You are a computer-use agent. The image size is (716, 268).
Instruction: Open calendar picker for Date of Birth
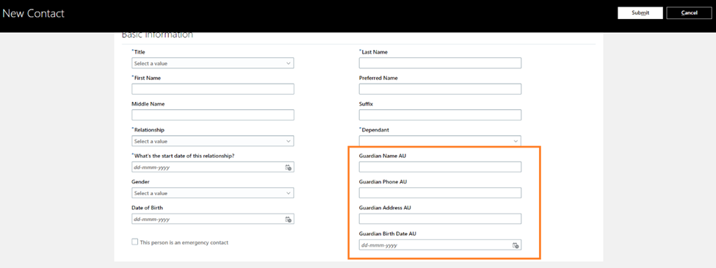(x=288, y=220)
